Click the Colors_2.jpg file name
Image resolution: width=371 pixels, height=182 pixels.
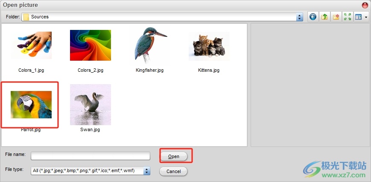point(91,70)
